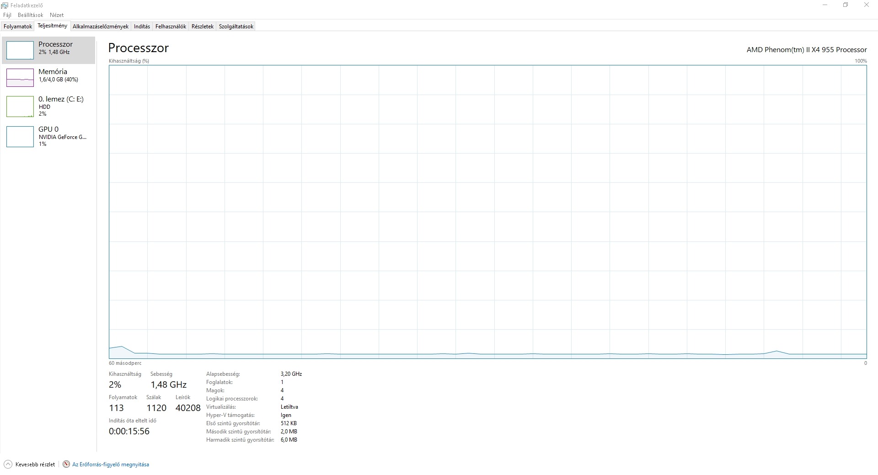Restore down the Task Manager window
Screen dimensions: 878x475
pos(846,5)
